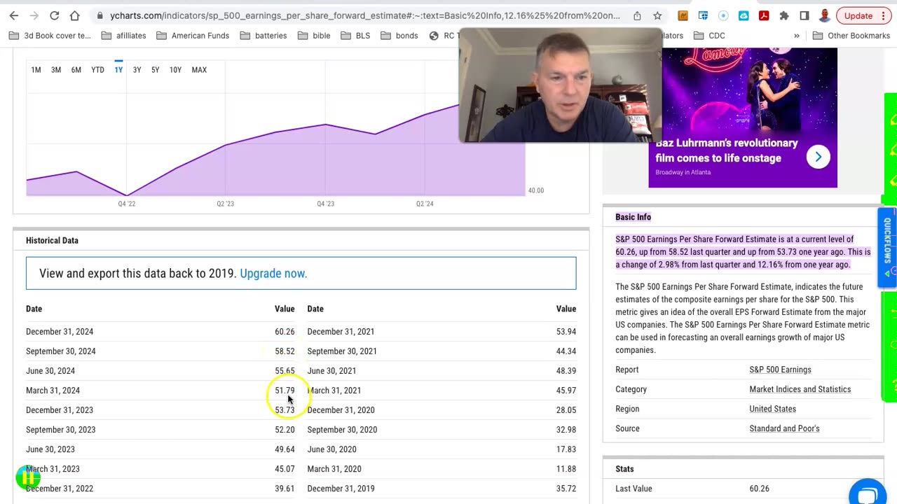This screenshot has width=897, height=504.
Task: Open Market Indices and Statistics link
Action: tap(800, 389)
